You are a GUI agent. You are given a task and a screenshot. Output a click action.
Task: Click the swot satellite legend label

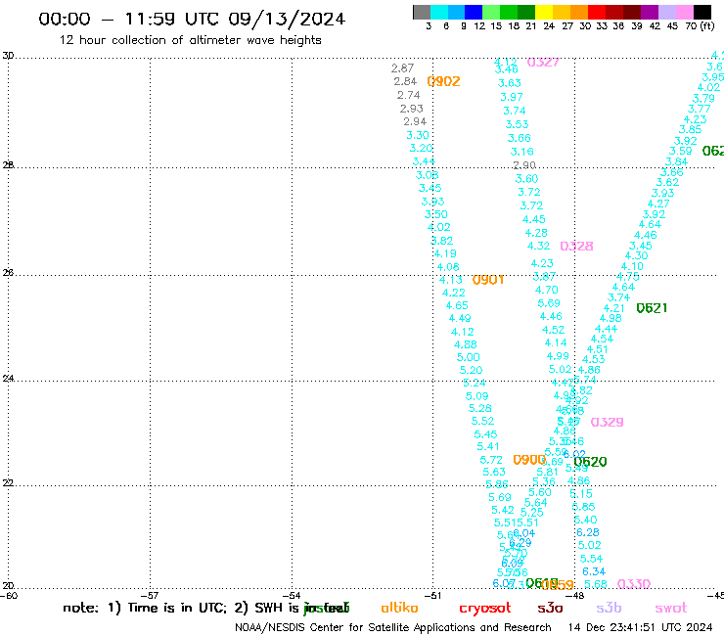point(671,609)
